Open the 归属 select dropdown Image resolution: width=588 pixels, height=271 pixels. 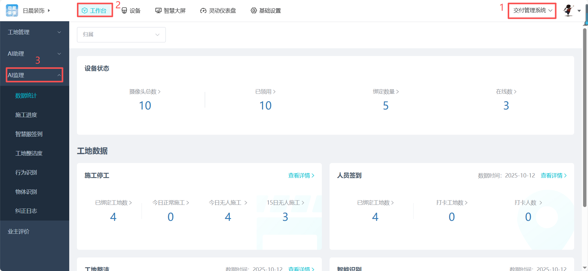tap(121, 34)
